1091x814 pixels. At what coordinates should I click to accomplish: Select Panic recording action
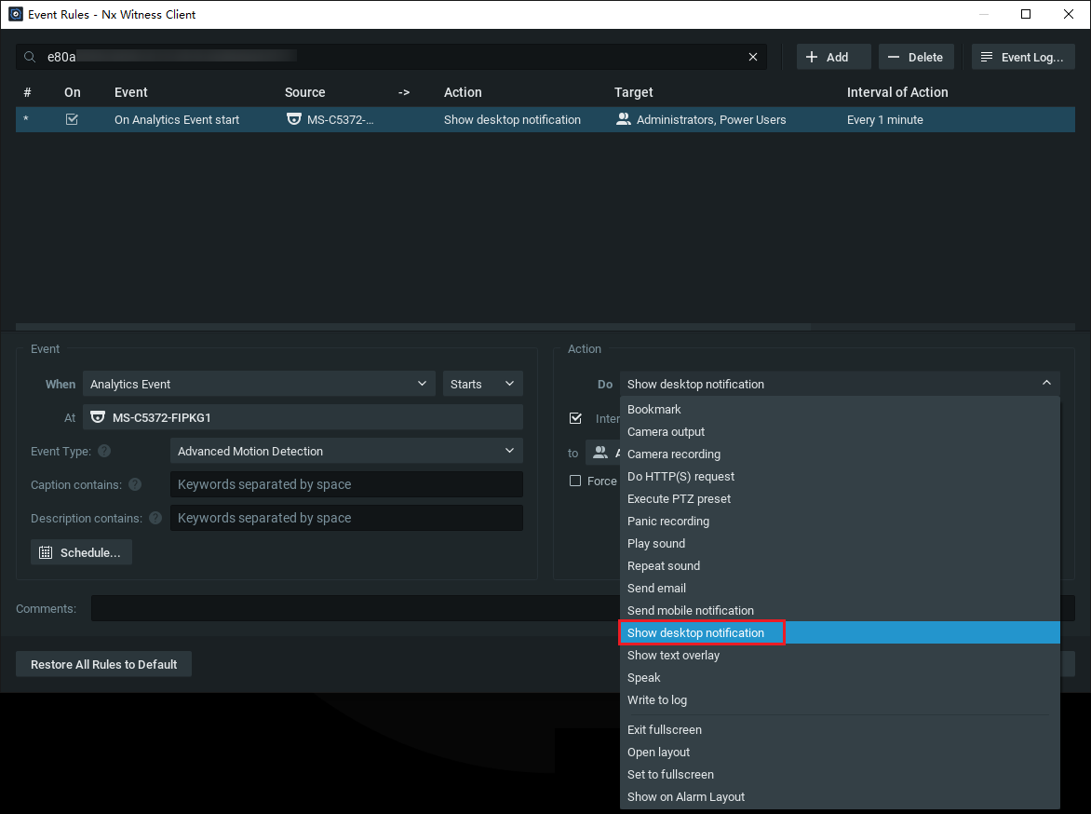click(840, 521)
